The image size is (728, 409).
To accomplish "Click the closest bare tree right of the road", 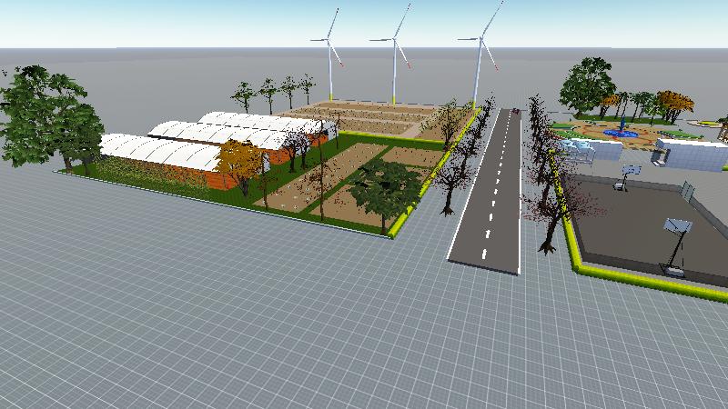I will point(549,218).
